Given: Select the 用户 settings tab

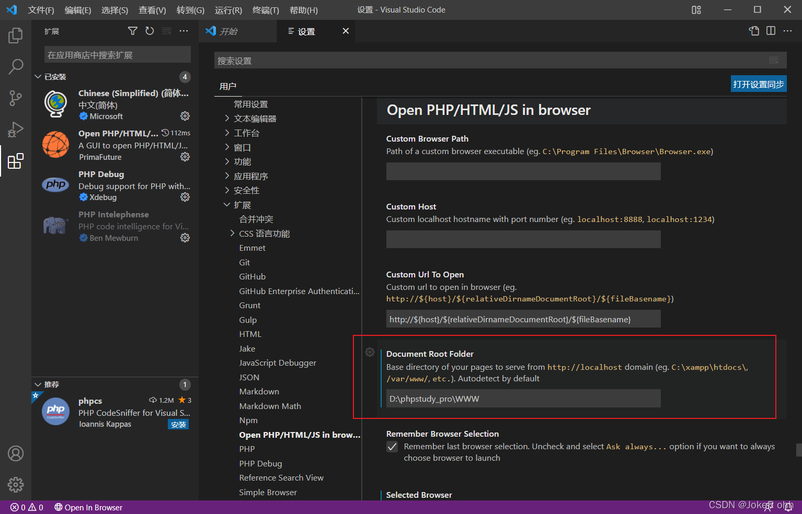Looking at the screenshot, I should [x=228, y=86].
